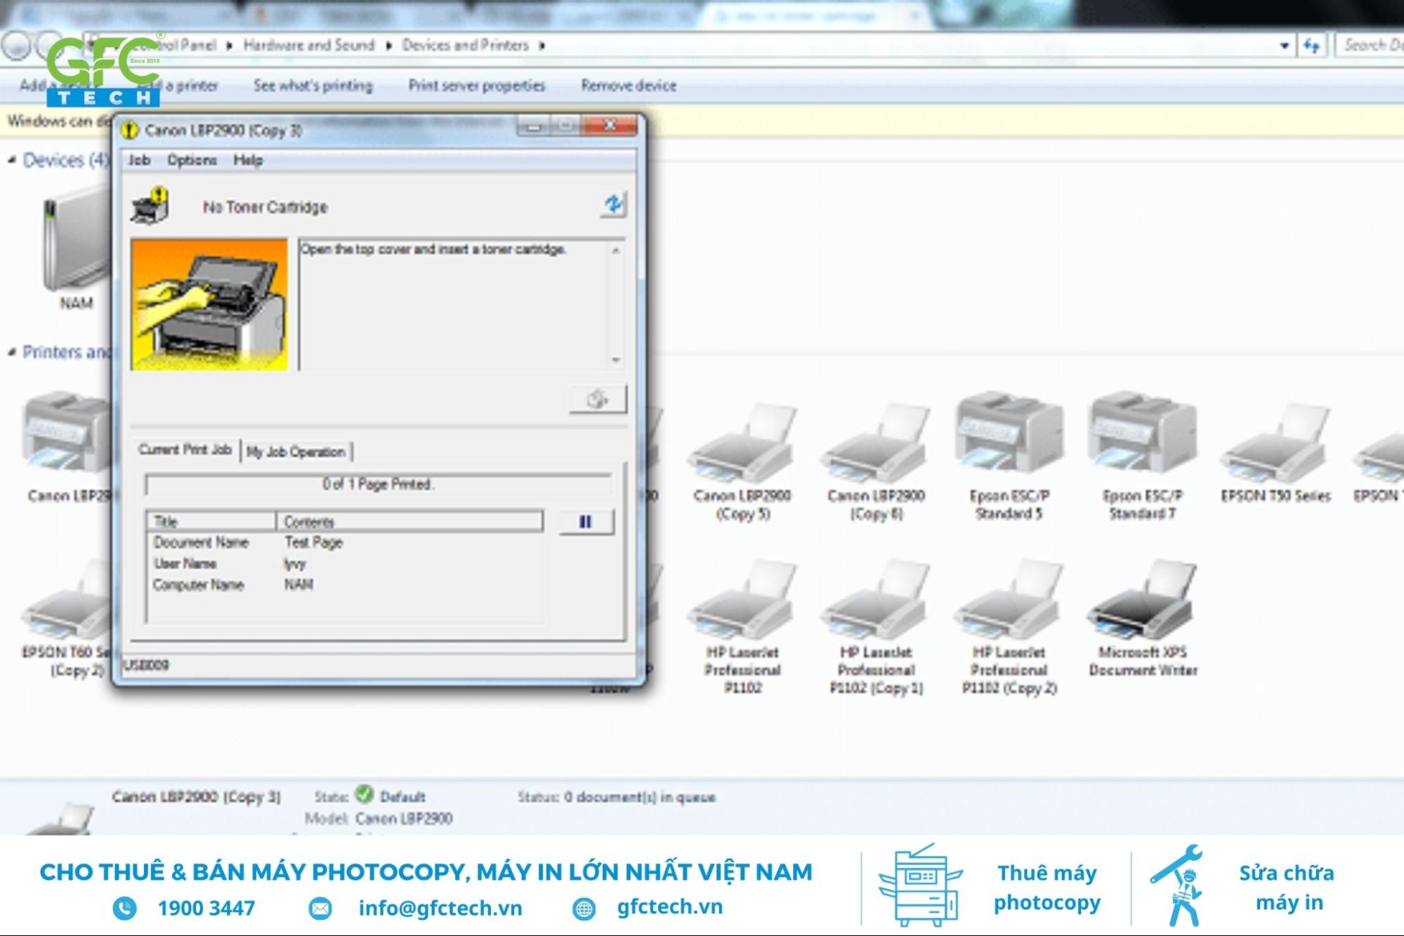Click the No Toner Cartridge status text
1404x936 pixels.
click(265, 207)
